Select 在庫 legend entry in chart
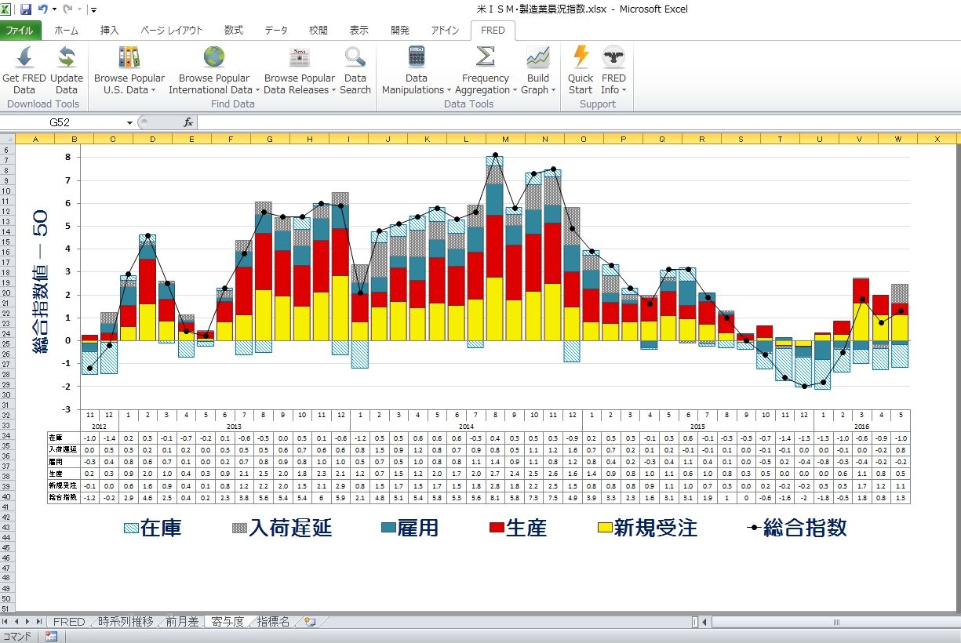 152,528
